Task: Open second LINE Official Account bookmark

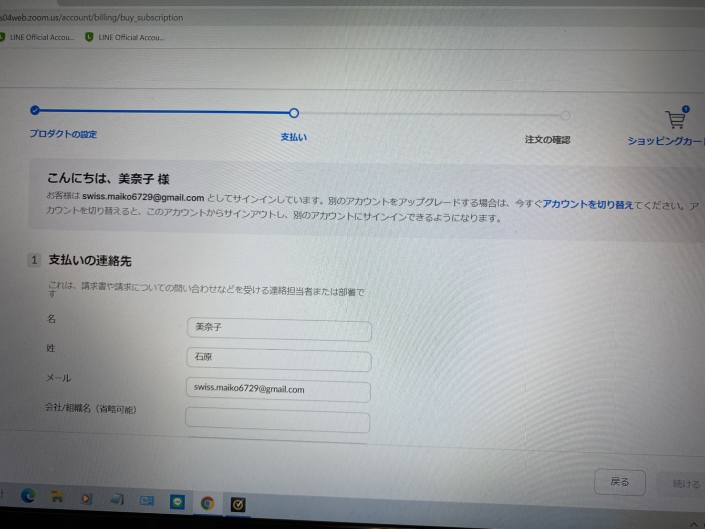Action: (x=125, y=37)
